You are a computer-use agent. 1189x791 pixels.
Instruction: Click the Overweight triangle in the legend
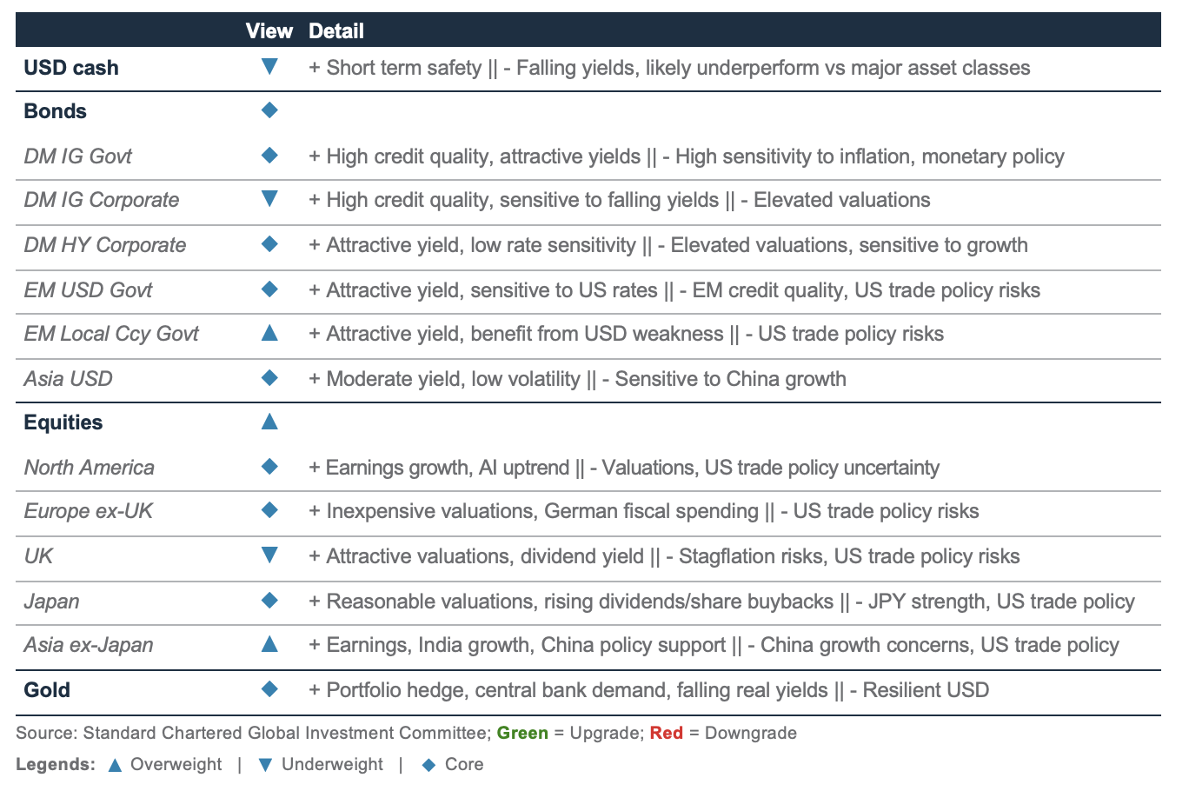tap(115, 765)
